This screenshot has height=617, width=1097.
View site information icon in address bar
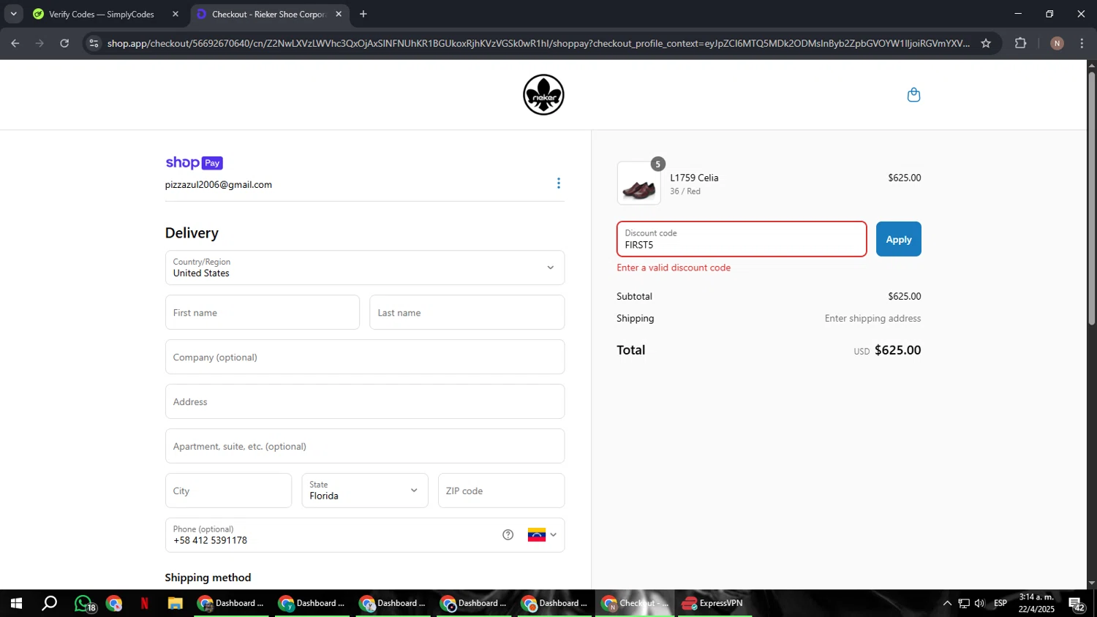pyautogui.click(x=93, y=43)
